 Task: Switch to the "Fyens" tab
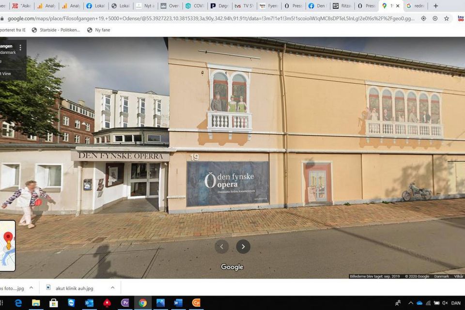[x=268, y=6]
